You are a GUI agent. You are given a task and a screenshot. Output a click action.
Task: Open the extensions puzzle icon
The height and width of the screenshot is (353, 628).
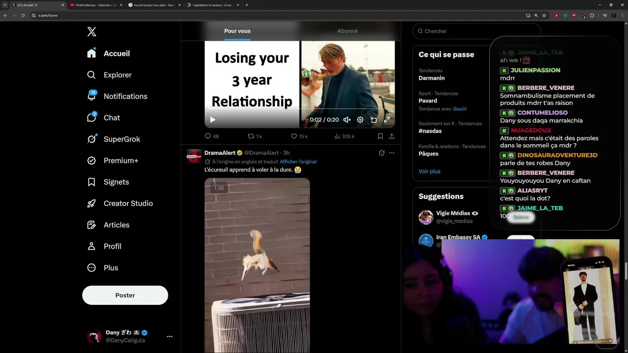tap(592, 15)
